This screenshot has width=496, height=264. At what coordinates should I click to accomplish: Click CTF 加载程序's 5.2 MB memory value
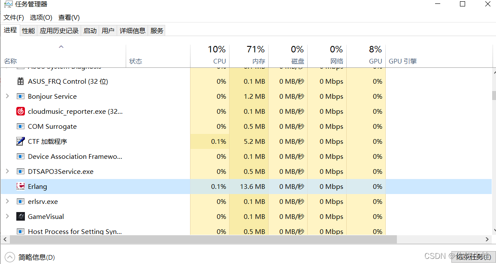254,142
